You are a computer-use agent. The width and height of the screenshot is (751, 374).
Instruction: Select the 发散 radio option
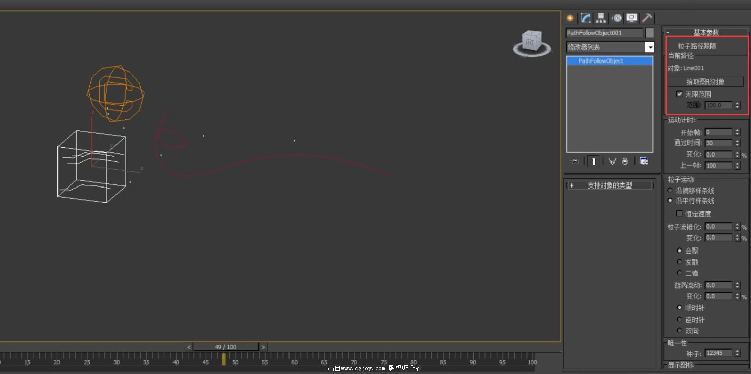click(680, 262)
